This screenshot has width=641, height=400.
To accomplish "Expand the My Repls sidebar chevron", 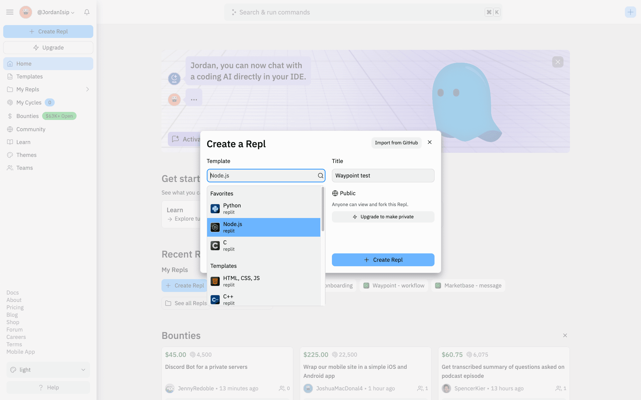I will [87, 89].
